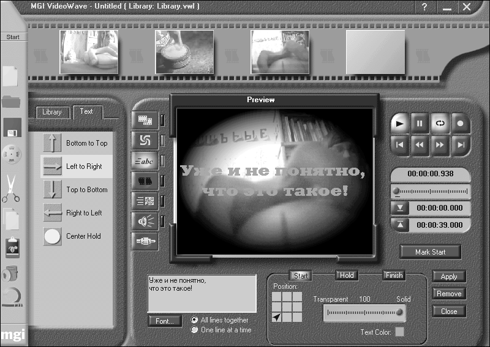This screenshot has width=490, height=347.
Task: Click the record button
Action: coord(460,124)
